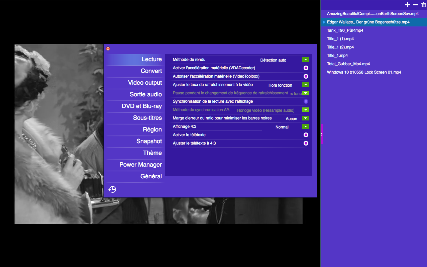Open Méthode de synchronisation A/V dropdown
Viewport: 427px width, 267px height.
[x=305, y=110]
